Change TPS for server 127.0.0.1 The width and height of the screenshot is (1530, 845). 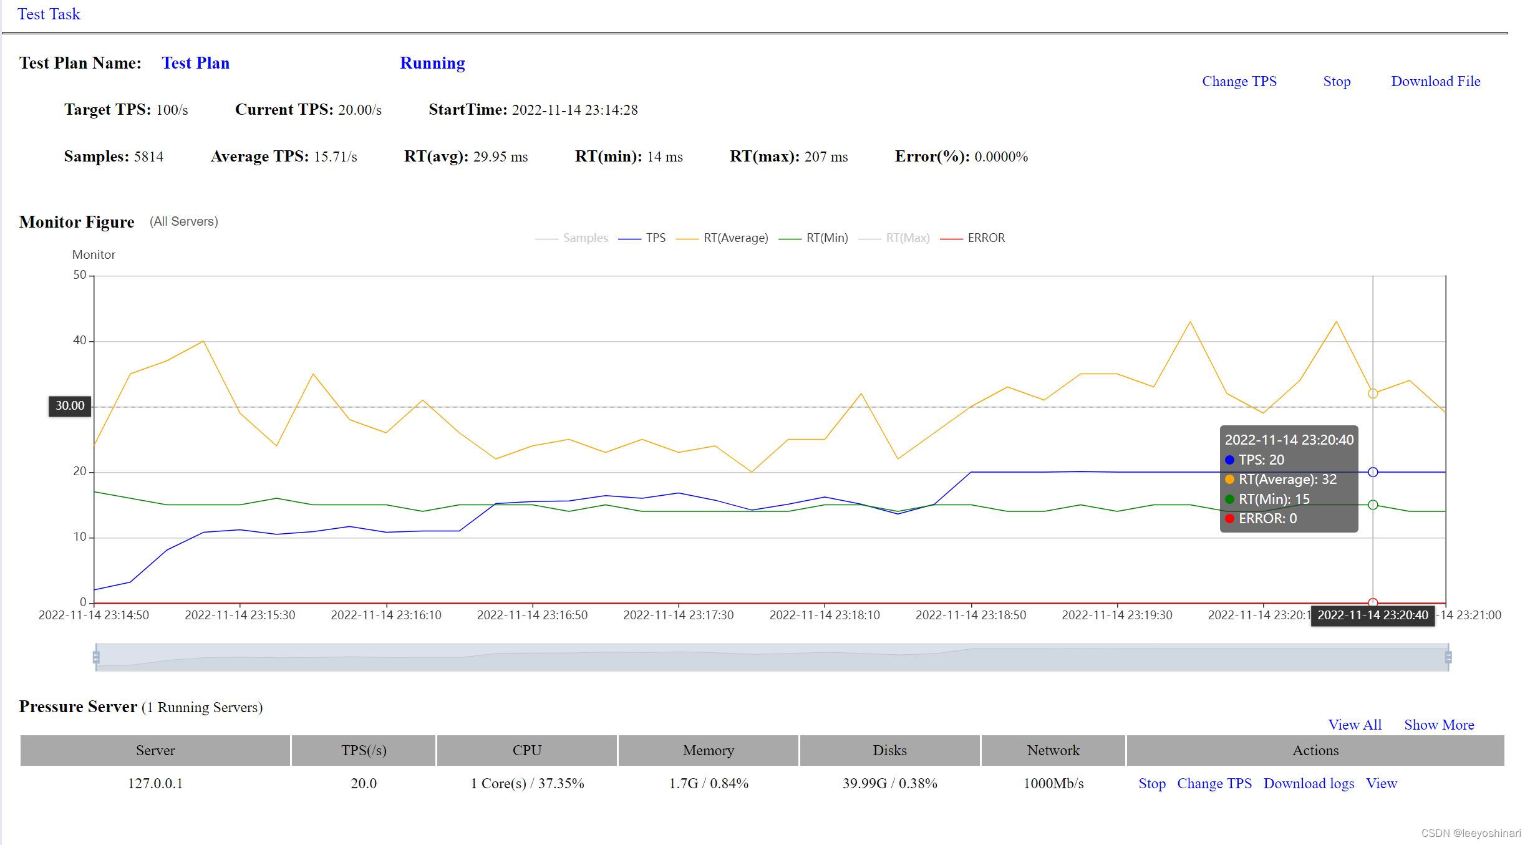coord(1214,783)
